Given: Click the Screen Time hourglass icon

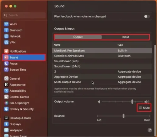Looking at the screenshot, I should coord(6,70).
